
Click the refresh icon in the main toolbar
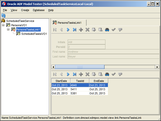[x=3, y=16]
